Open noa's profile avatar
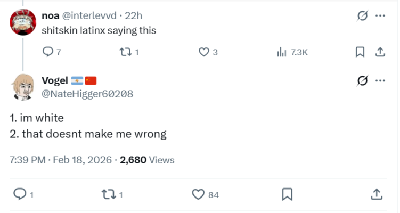Image resolution: width=400 pixels, height=213 pixels. pos(22,22)
